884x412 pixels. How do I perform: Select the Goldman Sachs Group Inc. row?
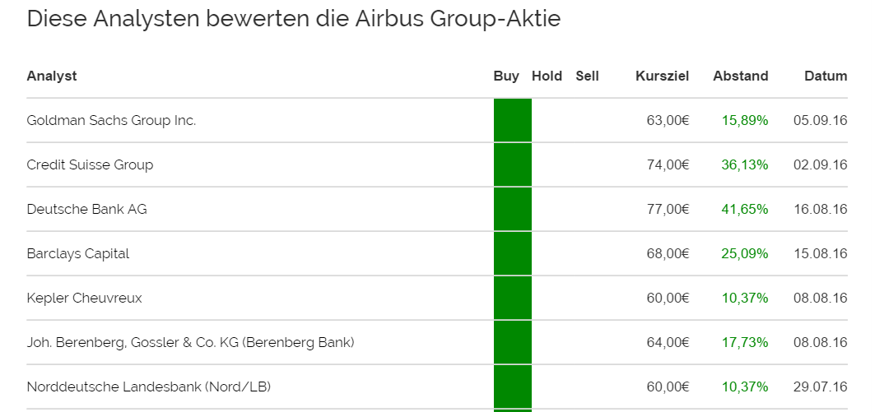[111, 121]
